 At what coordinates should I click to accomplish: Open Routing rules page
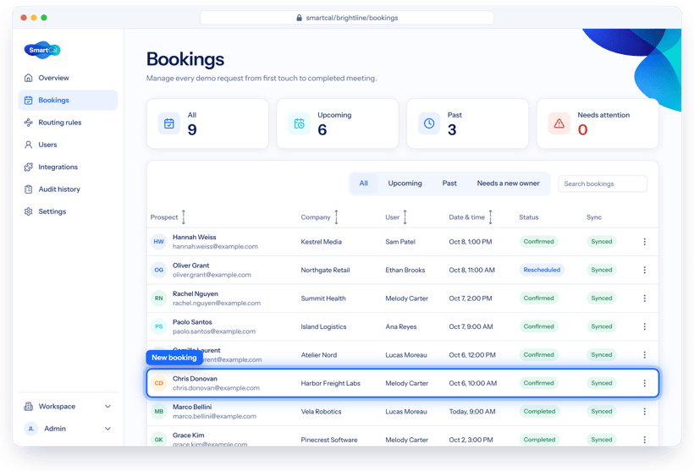[x=69, y=123]
